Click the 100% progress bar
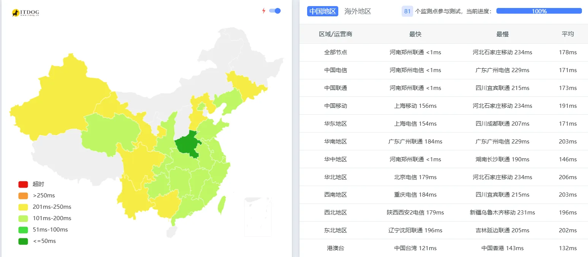Viewport: 588px width, 257px height. pyautogui.click(x=539, y=11)
